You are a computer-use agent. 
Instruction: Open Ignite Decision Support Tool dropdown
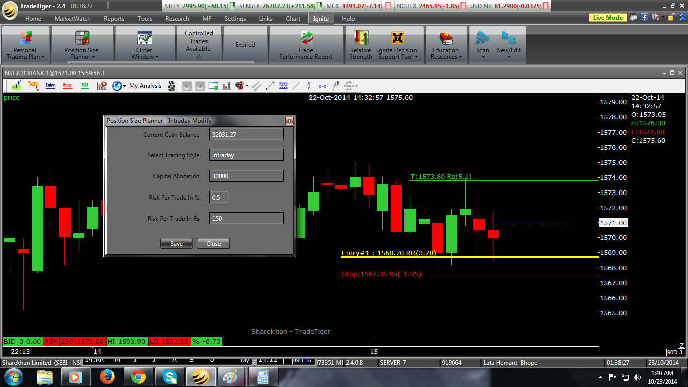coord(397,45)
